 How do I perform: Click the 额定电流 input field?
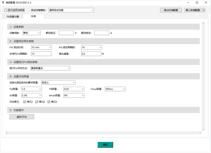tap(102, 33)
